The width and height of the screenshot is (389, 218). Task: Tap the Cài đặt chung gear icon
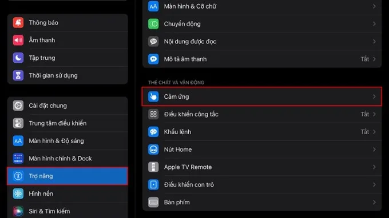point(18,106)
